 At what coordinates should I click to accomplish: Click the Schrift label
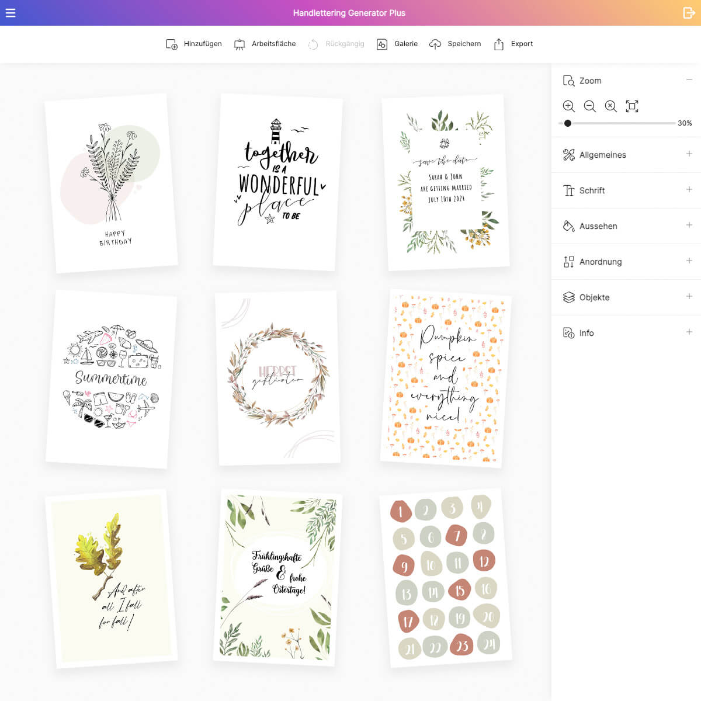(592, 190)
